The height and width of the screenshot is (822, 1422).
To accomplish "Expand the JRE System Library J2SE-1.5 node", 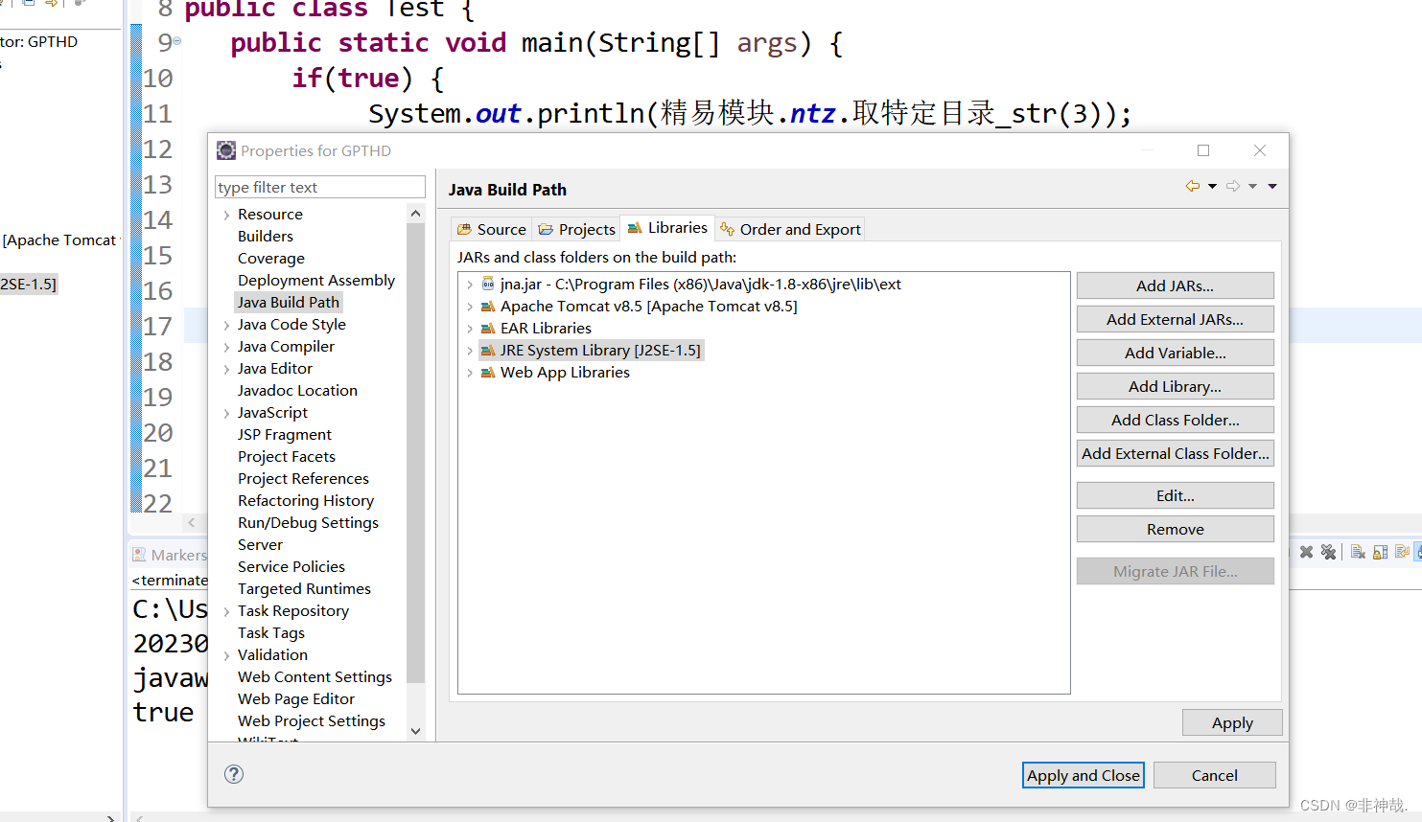I will (471, 350).
